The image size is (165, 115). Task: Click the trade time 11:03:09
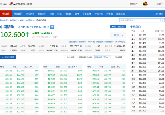tap(8, 75)
